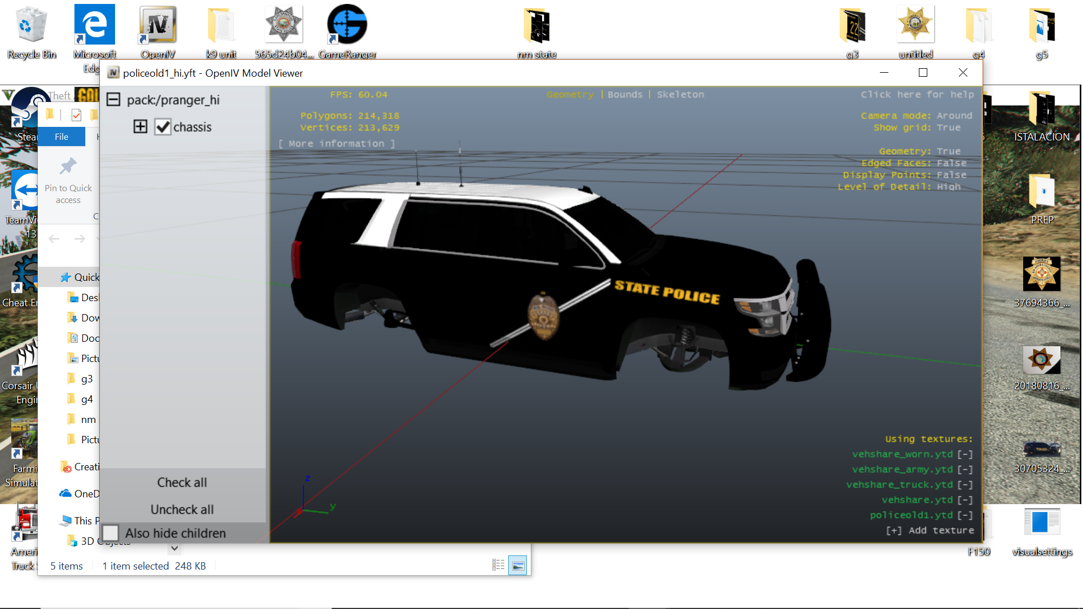Open the nm state folder icon
Image resolution: width=1083 pixels, height=609 pixels.
[536, 25]
